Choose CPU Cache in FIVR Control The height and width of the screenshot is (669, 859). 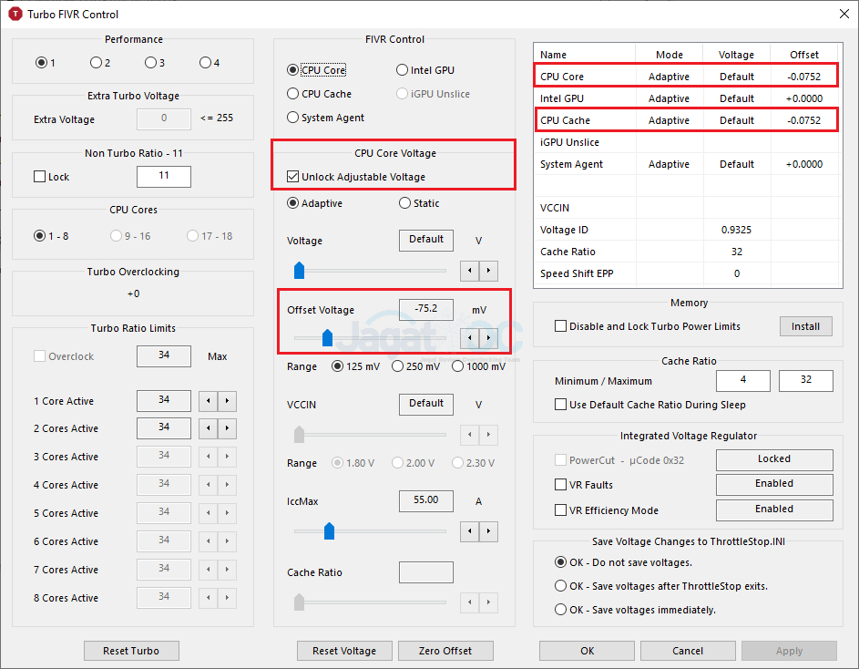320,94
